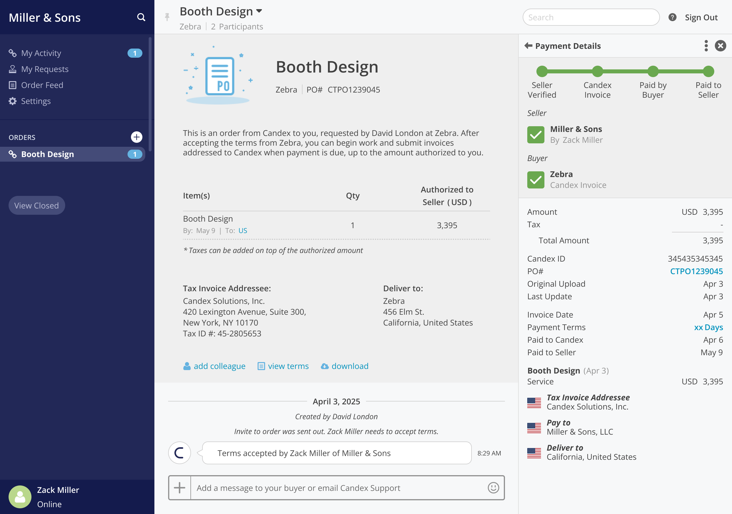Open the emoji picker smiley icon
Viewport: 732px width, 514px height.
tap(493, 487)
